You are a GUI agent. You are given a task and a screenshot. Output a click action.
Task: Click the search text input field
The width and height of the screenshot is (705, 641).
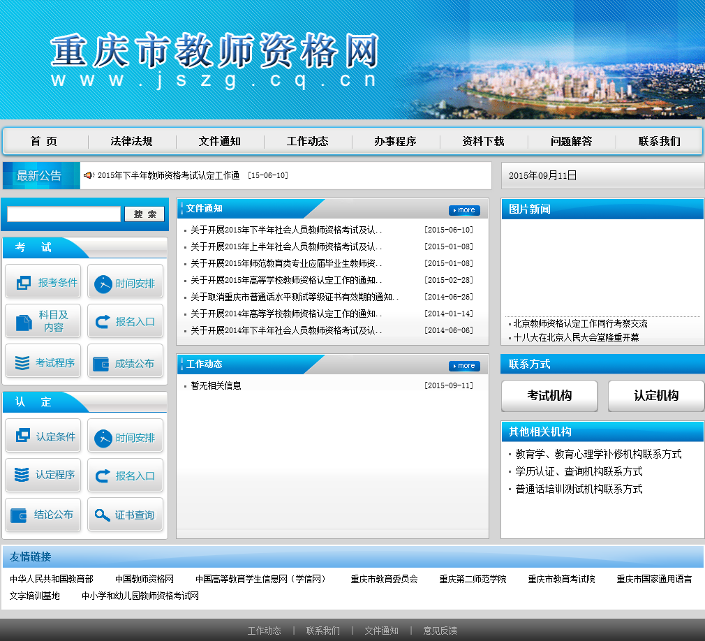click(x=64, y=214)
